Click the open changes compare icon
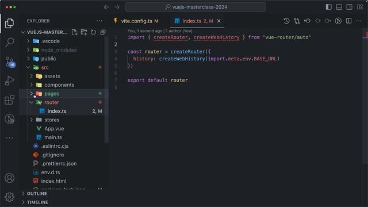This screenshot has width=368, height=207. click(297, 21)
